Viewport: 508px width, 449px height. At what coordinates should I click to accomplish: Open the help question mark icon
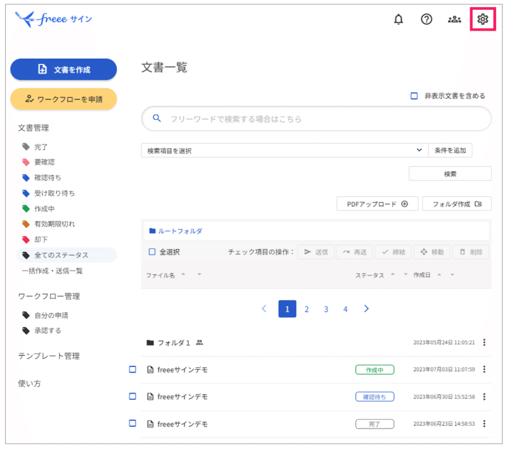point(426,20)
